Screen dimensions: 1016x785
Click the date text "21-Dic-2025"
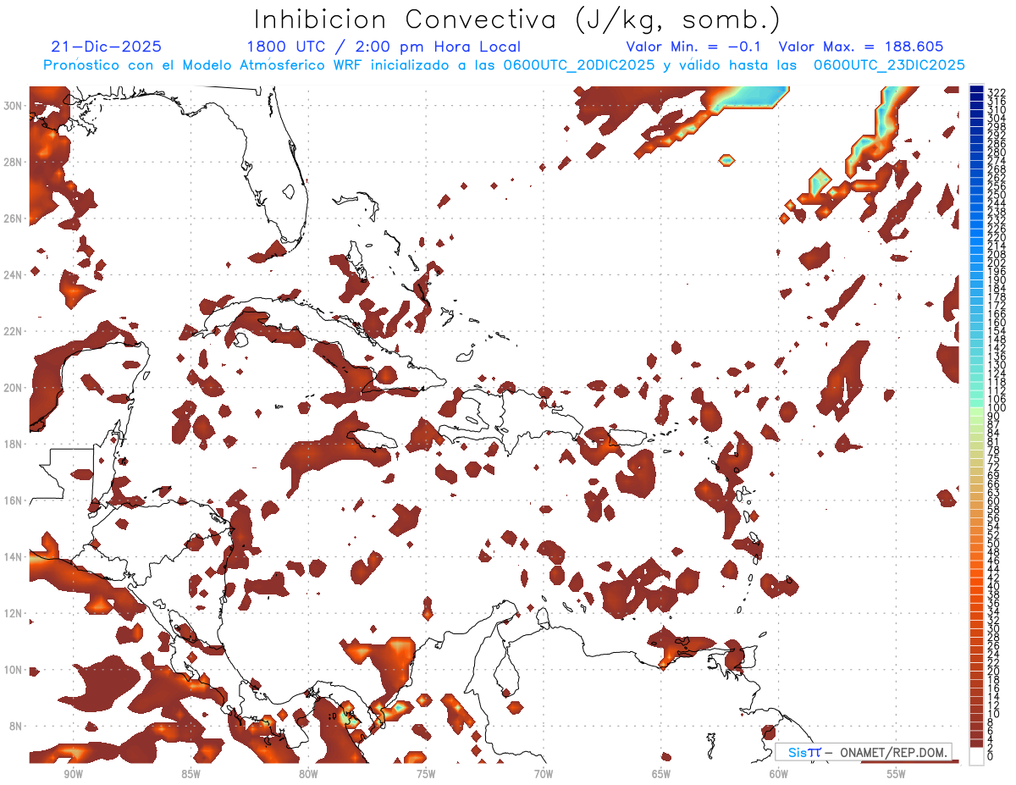click(x=107, y=47)
